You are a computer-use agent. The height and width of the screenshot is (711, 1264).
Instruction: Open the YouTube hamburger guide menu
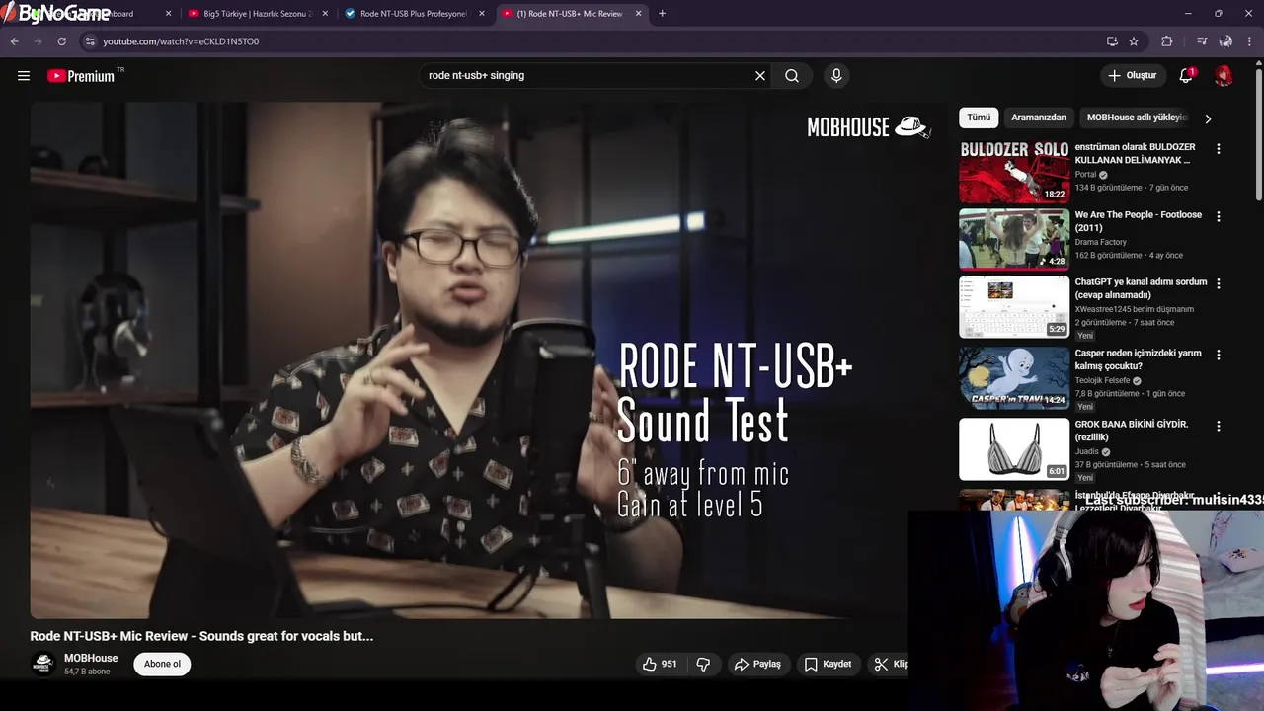tap(24, 76)
